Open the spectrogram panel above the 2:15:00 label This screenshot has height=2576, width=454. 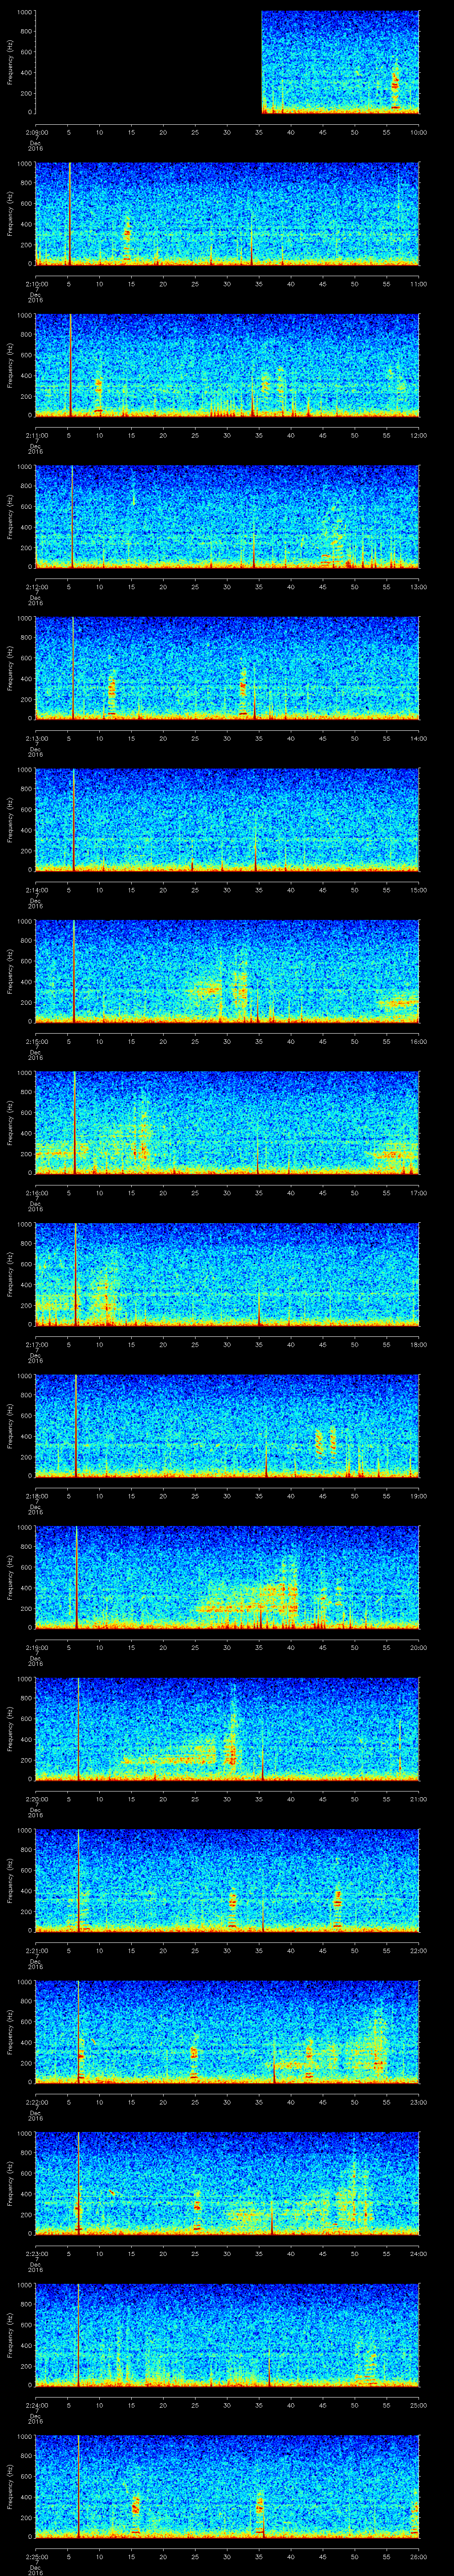[x=227, y=971]
